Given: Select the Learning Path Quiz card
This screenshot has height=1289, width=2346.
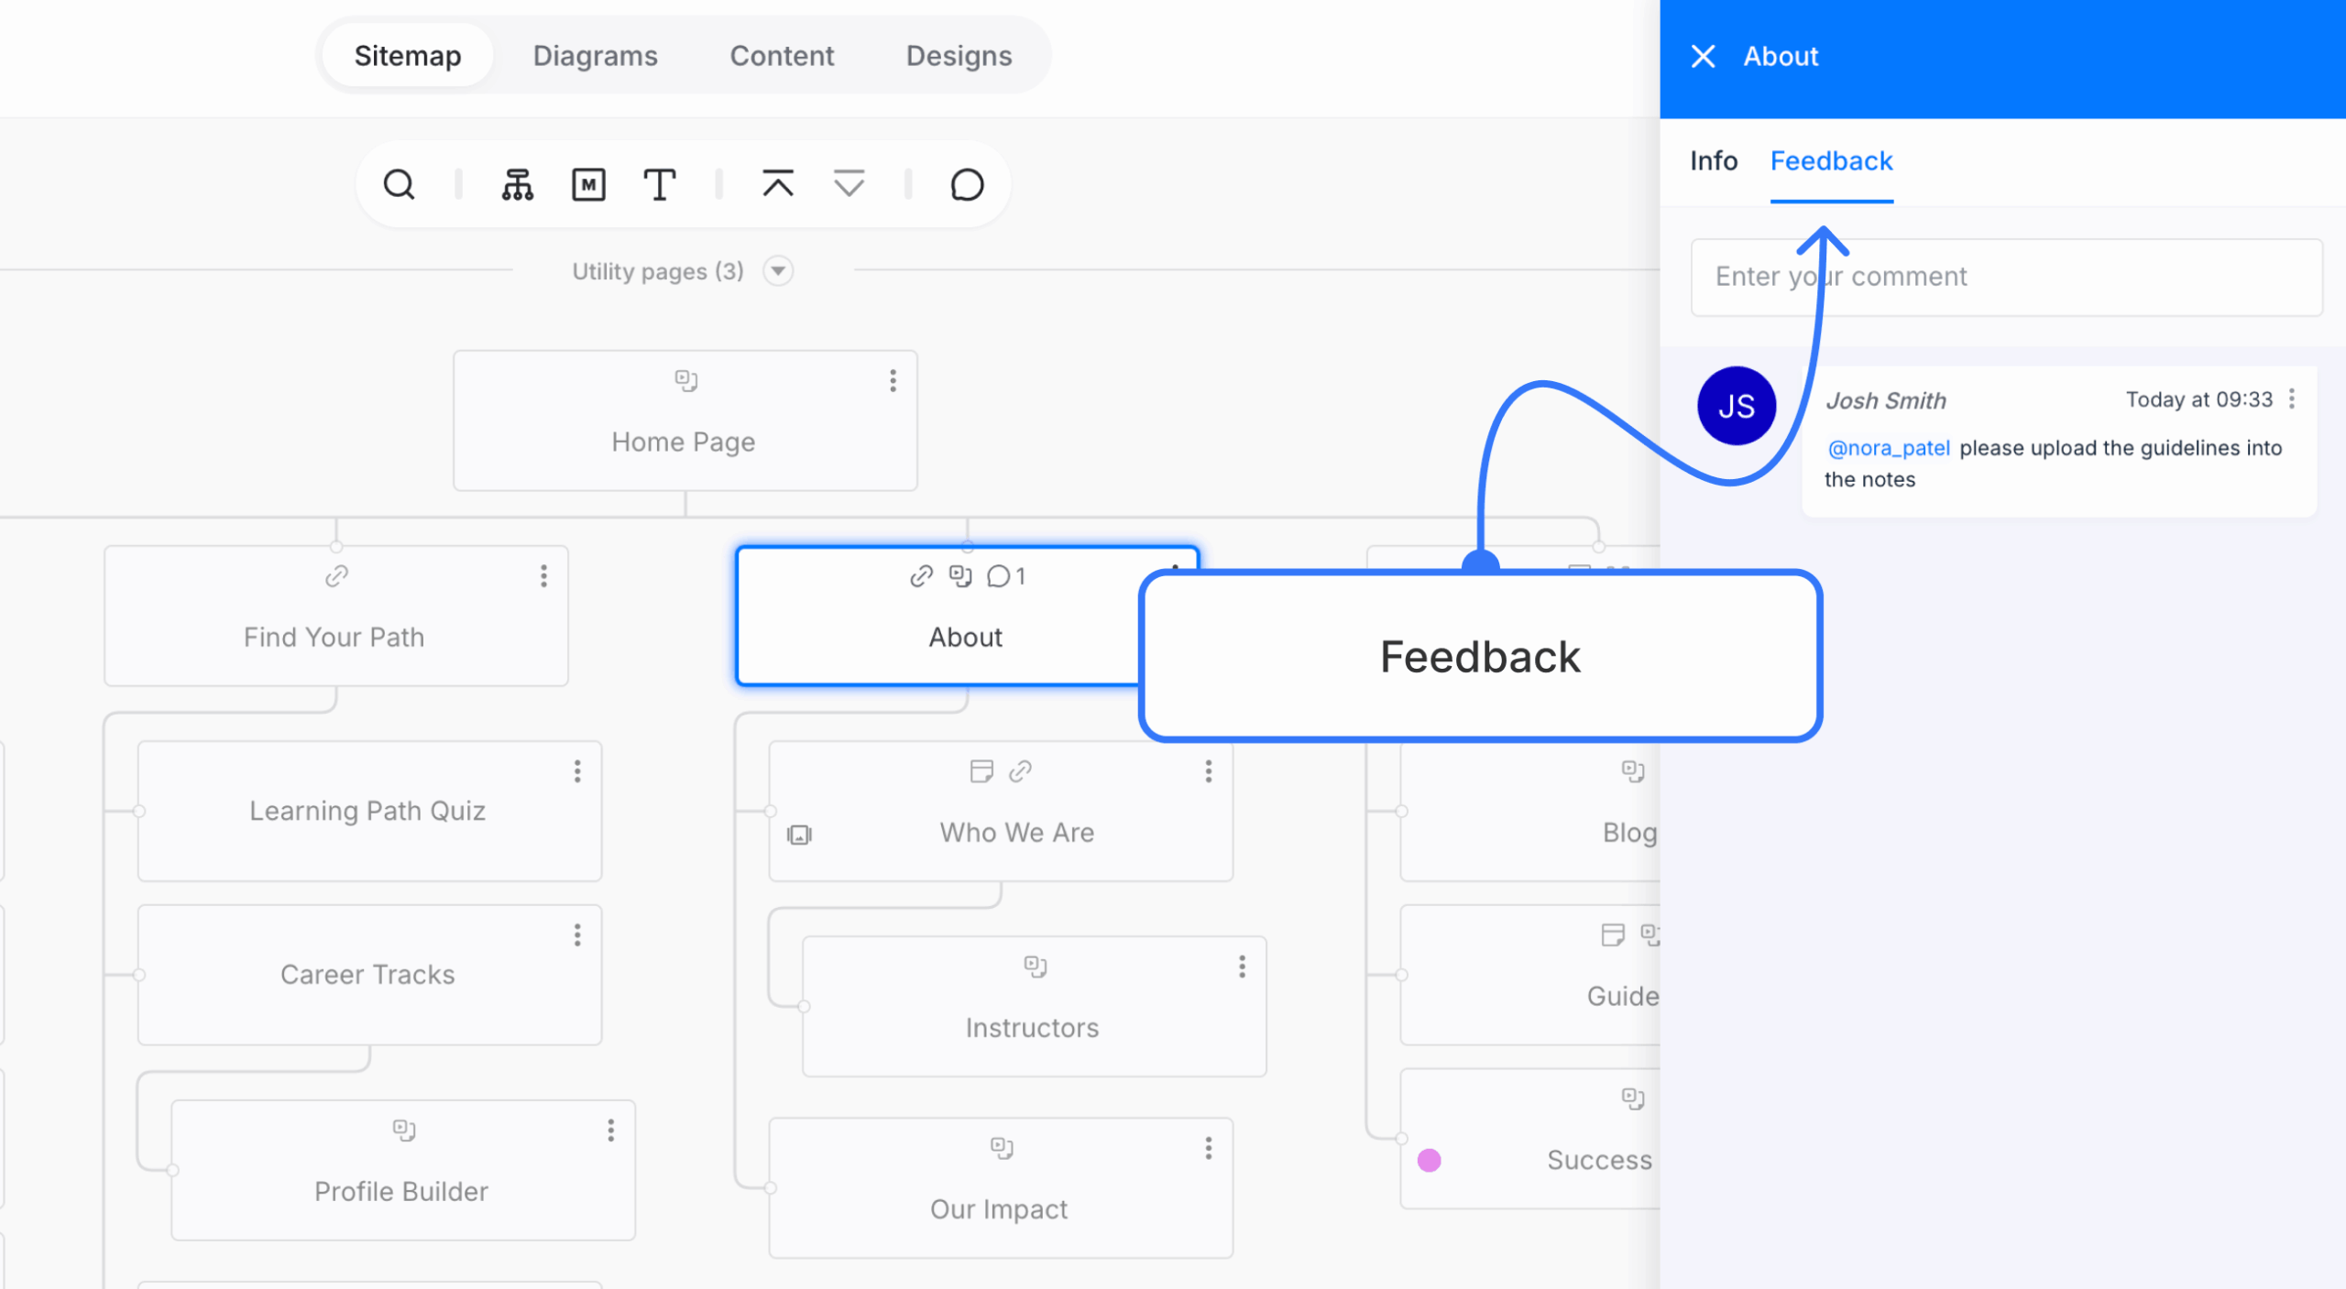Looking at the screenshot, I should 369,811.
